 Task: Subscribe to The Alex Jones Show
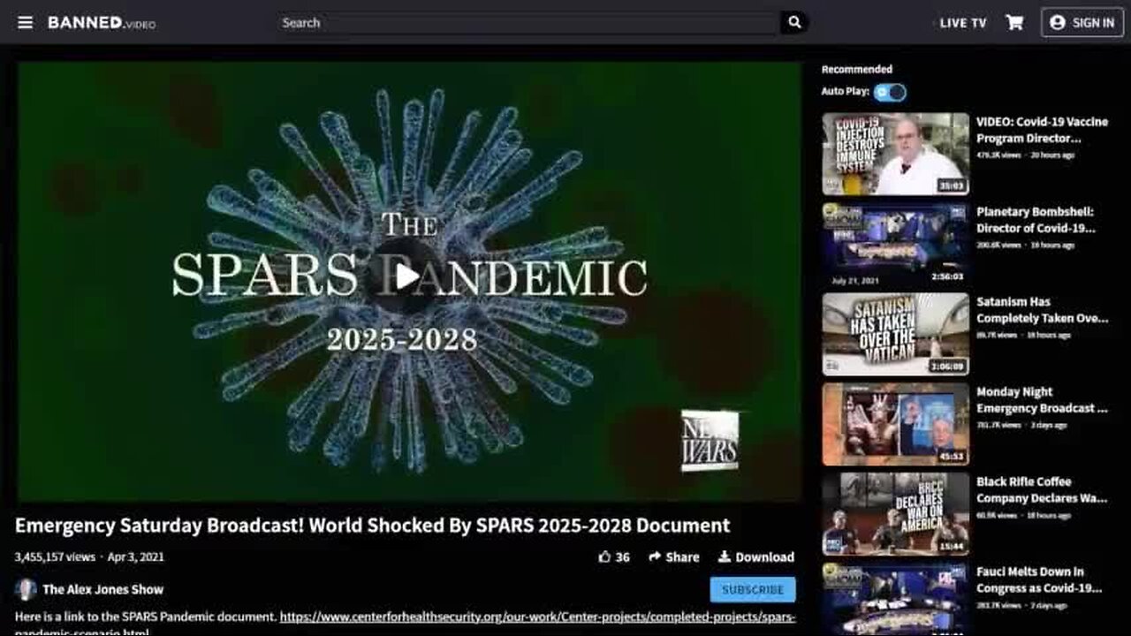tap(753, 589)
